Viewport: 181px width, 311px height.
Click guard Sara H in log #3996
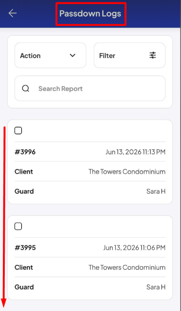156,191
